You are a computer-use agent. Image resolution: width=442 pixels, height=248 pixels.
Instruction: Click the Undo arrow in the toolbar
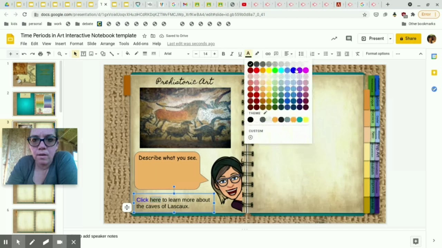(x=24, y=54)
